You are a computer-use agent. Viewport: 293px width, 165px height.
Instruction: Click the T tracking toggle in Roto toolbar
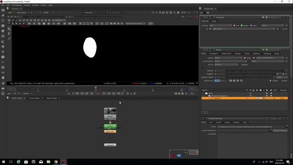tap(9, 23)
